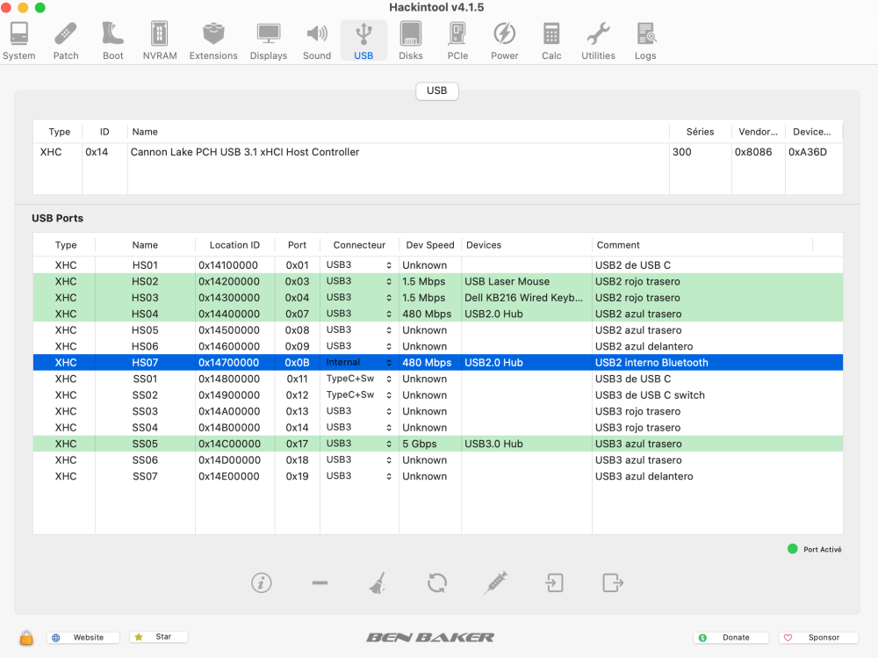Viewport: 878px width, 658px height.
Task: Open the System toolbar section
Action: pos(19,41)
